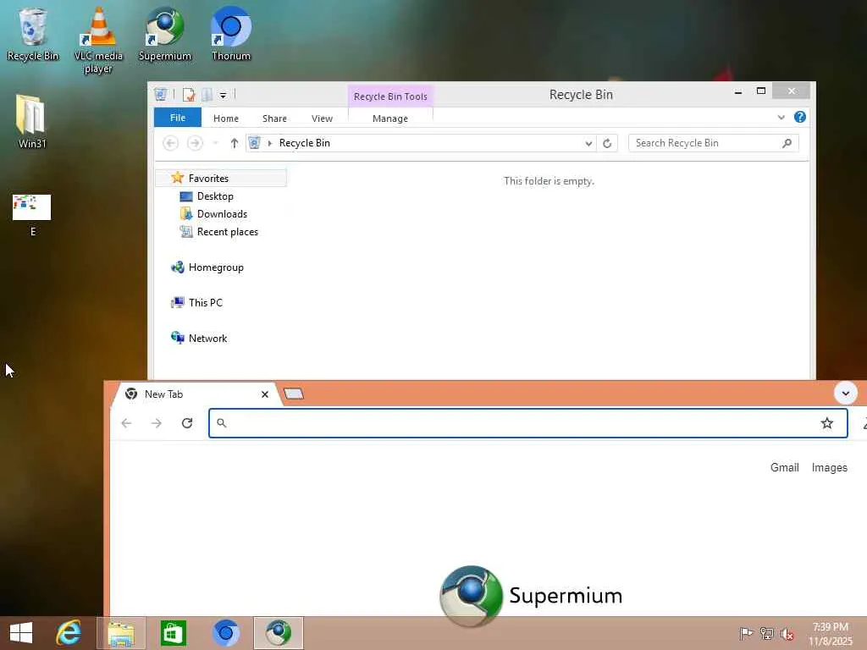Select the Win31 folder on desktop
This screenshot has width=867, height=650.
click(32, 122)
